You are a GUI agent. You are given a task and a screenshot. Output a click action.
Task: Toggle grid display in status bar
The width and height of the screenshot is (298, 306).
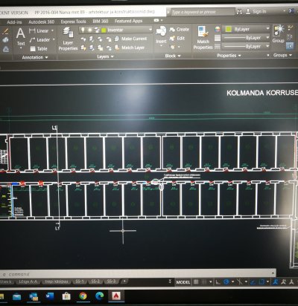point(196,281)
